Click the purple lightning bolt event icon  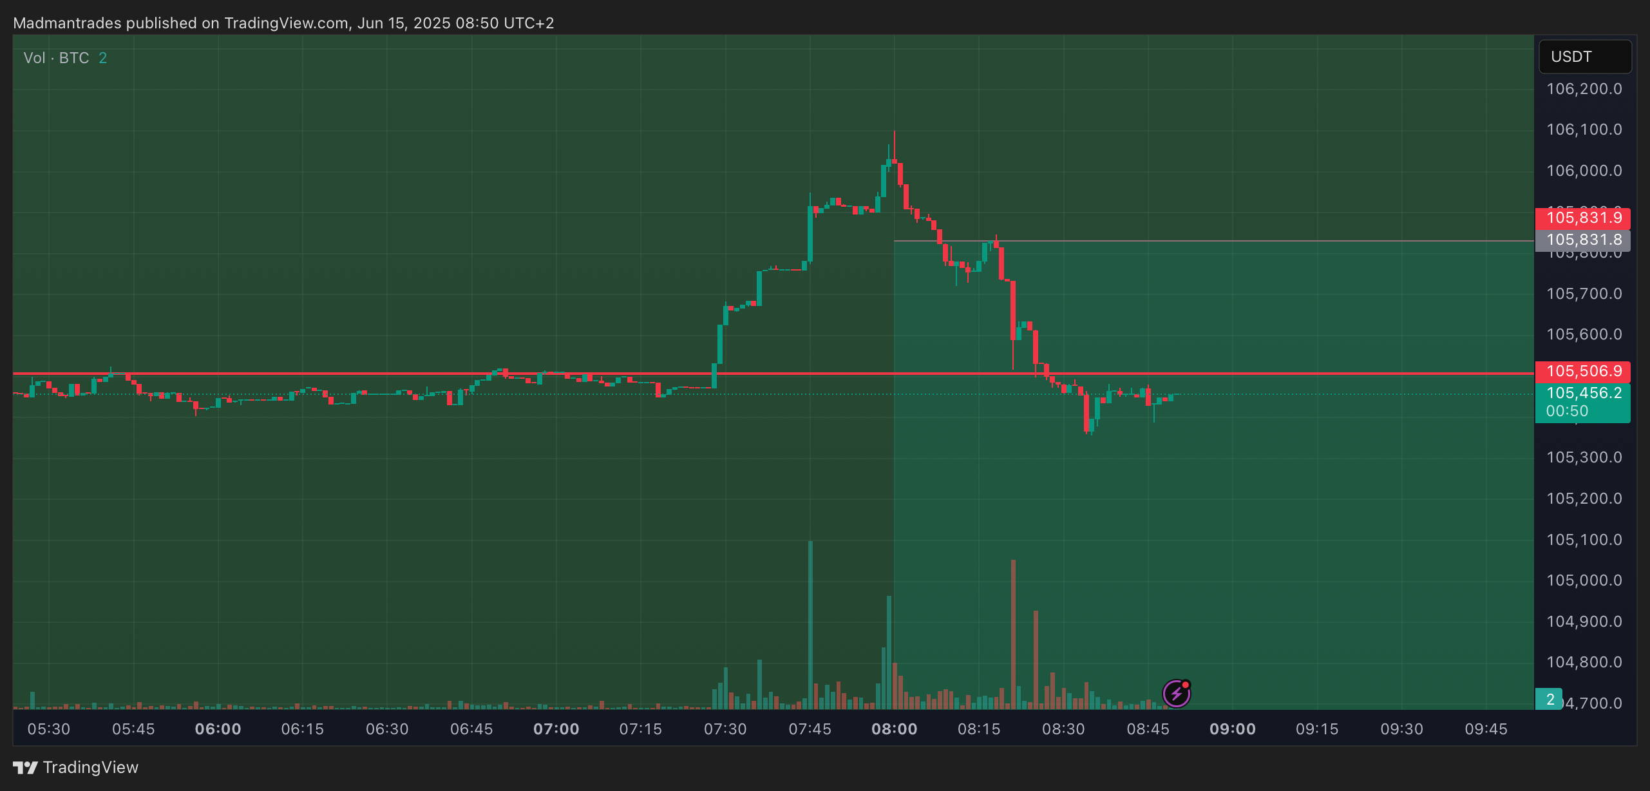[1176, 694]
